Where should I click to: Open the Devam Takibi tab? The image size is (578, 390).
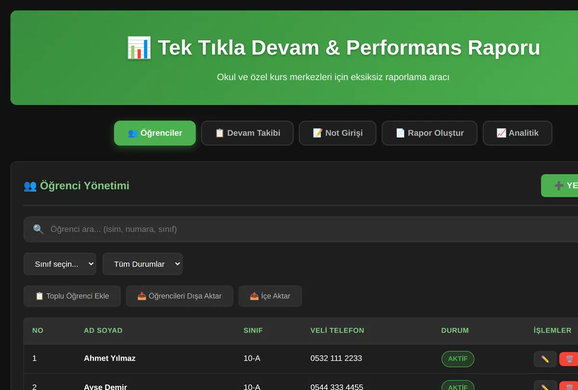(x=247, y=133)
